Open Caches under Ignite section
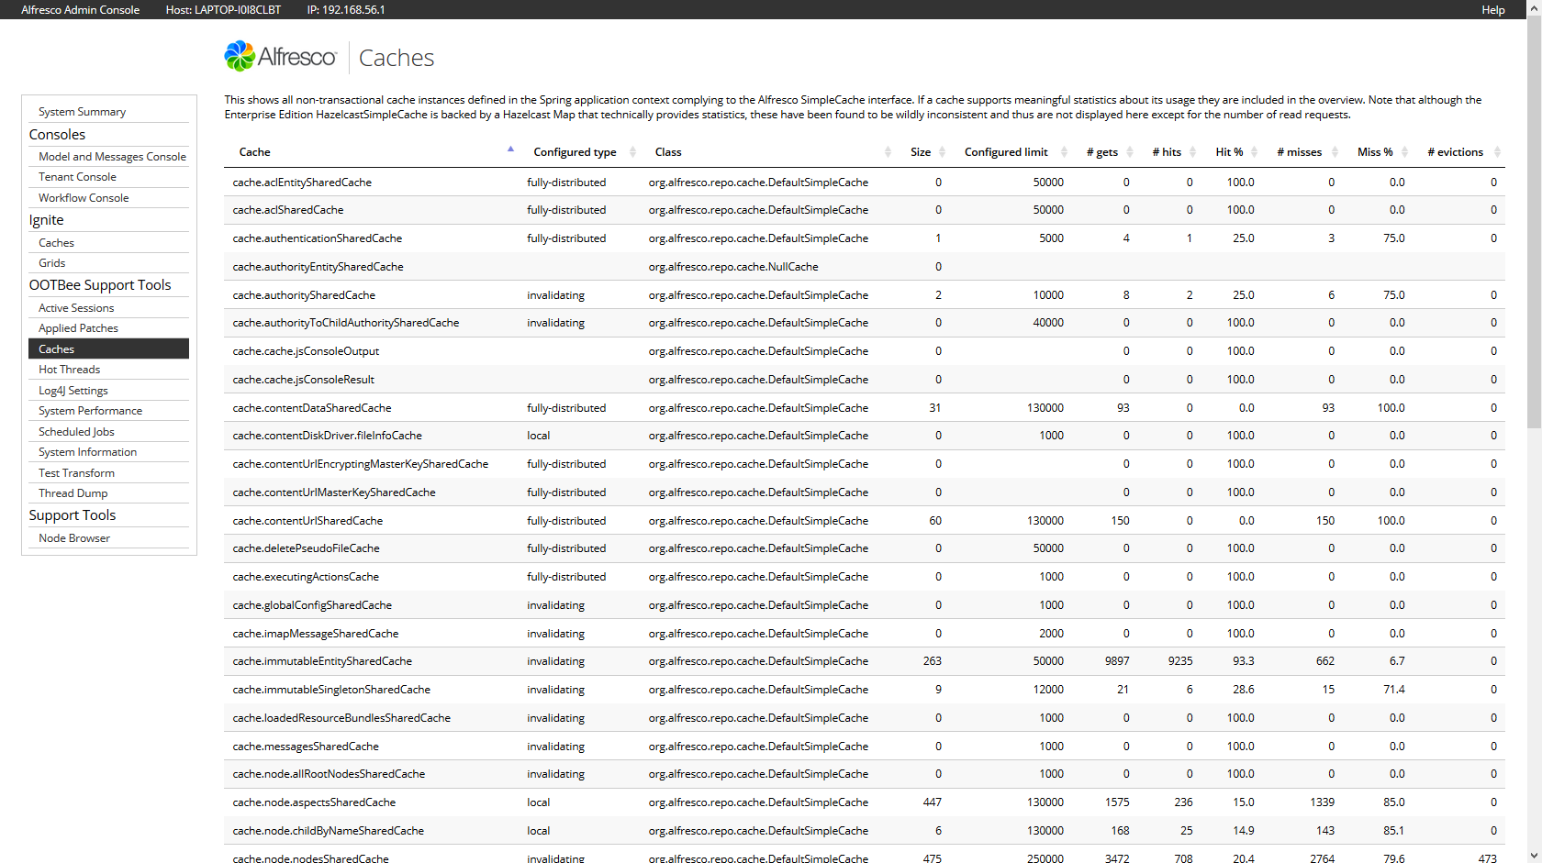The image size is (1542, 863). click(x=56, y=243)
